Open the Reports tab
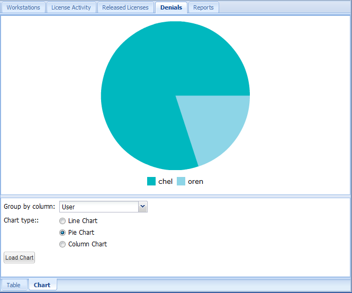The height and width of the screenshot is (293, 352). click(203, 7)
